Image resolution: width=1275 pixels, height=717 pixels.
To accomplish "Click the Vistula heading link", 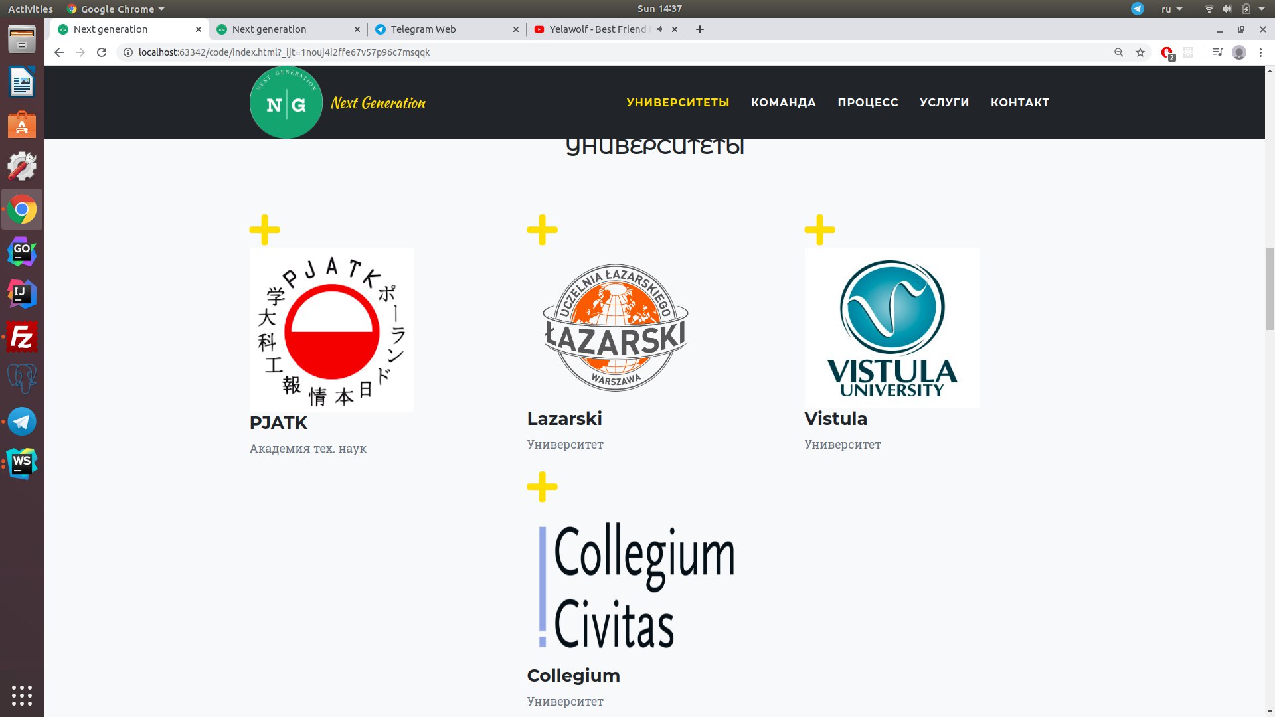I will (x=836, y=419).
